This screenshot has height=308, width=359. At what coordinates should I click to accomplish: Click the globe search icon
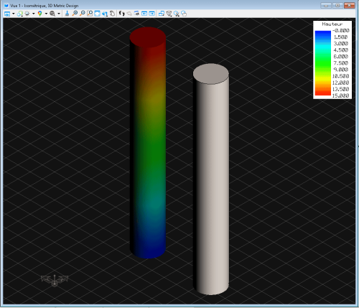click(52, 14)
